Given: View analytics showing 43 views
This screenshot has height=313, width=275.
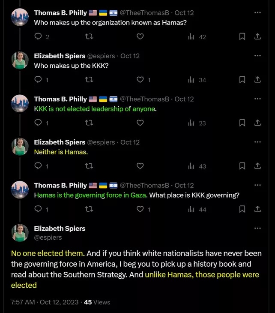Looking at the screenshot, I should [x=197, y=166].
